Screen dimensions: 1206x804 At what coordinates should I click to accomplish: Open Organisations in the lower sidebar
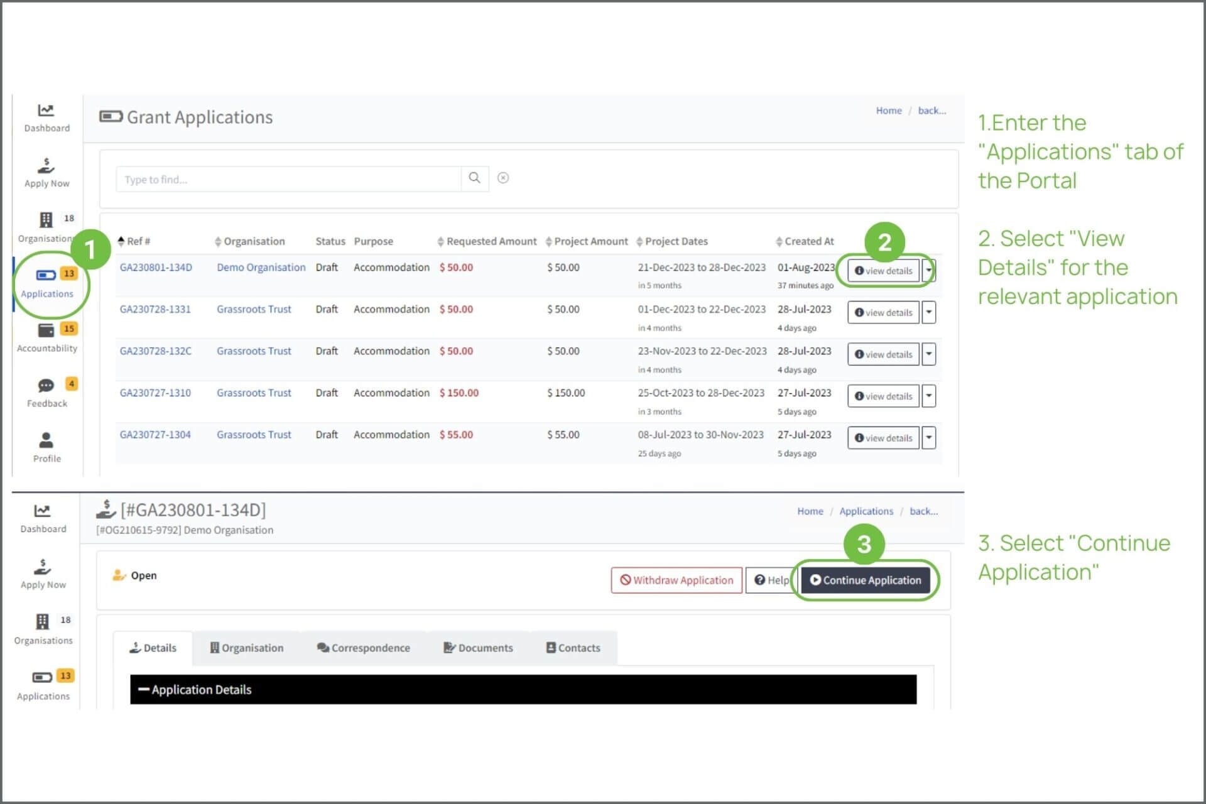(x=43, y=630)
